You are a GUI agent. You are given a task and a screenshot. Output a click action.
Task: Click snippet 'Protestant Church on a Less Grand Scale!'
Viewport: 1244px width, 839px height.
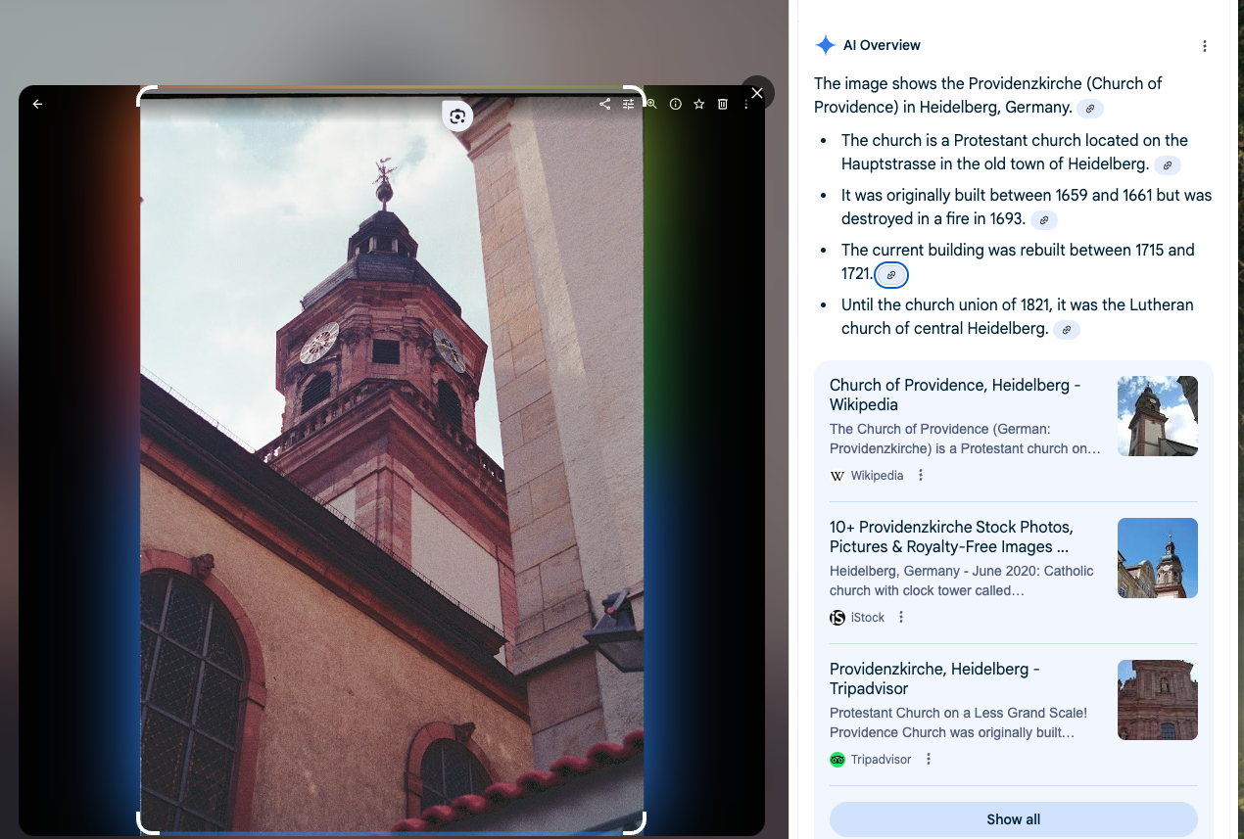958,713
